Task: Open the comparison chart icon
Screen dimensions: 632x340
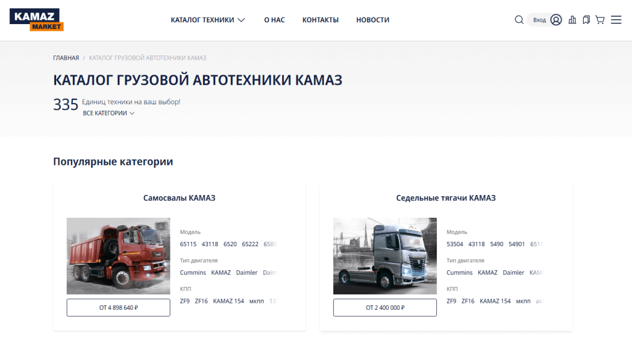Action: click(572, 20)
